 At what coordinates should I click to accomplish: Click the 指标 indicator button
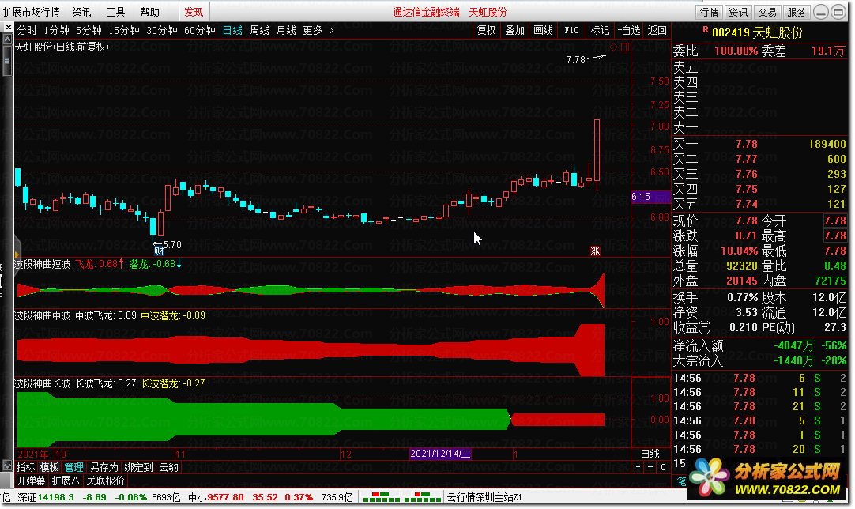(25, 468)
